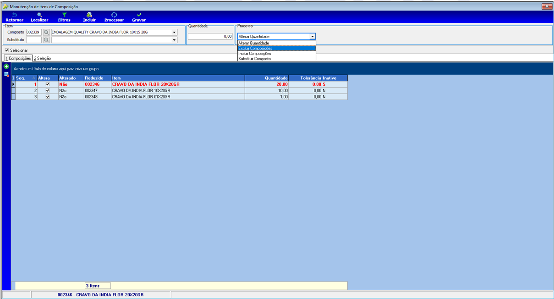Toggle the Selecionar checkbox

pyautogui.click(x=7, y=50)
